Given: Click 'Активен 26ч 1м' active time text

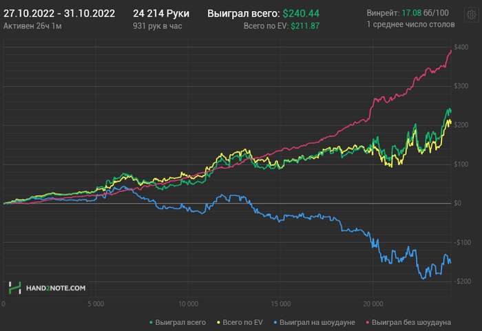Looking at the screenshot, I should tap(32, 26).
